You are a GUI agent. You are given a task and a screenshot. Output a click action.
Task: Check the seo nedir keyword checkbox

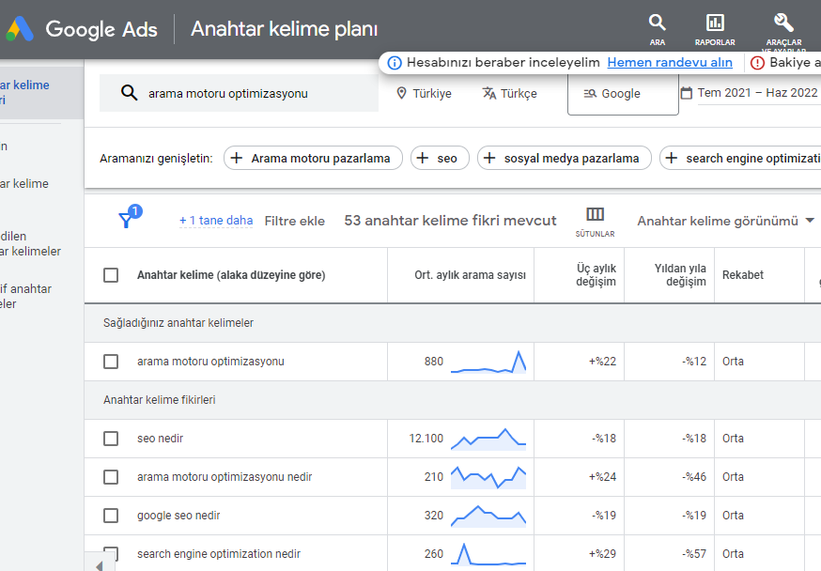(x=110, y=439)
